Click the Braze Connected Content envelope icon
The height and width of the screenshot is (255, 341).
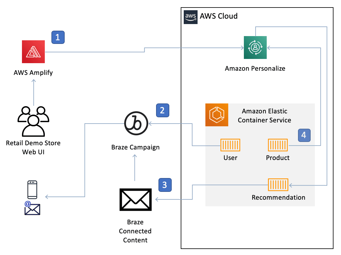pyautogui.click(x=135, y=200)
